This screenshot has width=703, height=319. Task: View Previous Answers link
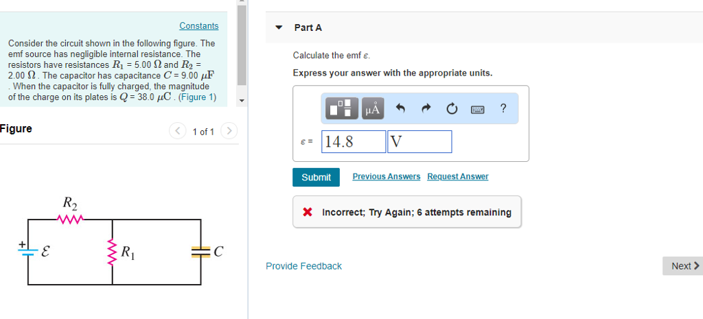coord(387,176)
